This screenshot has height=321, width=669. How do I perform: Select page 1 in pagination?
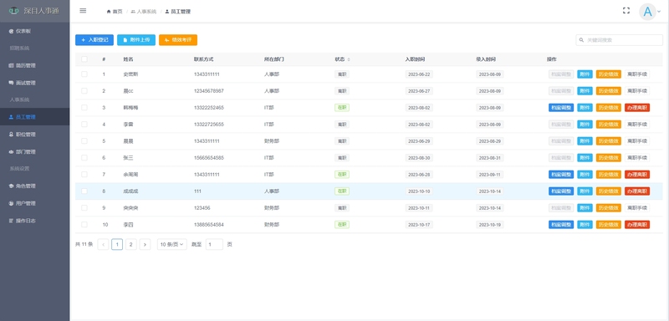point(117,244)
